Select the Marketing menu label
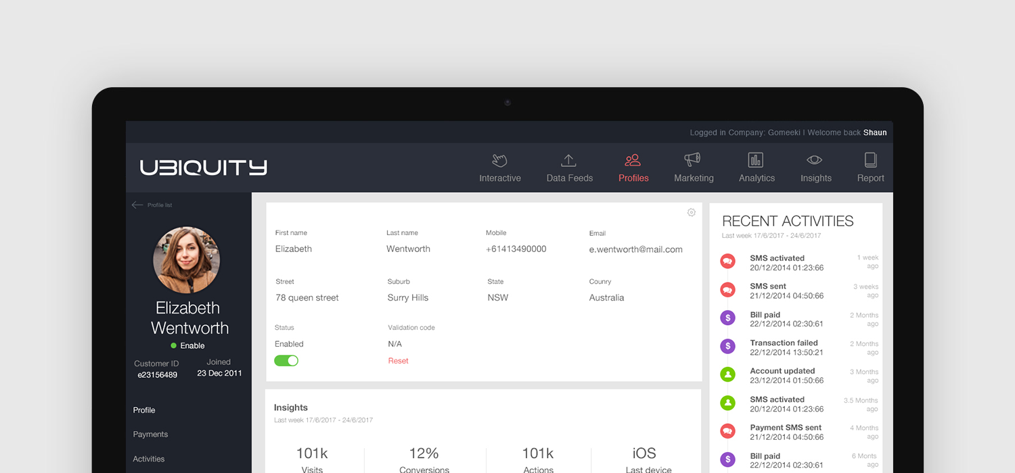 click(x=694, y=178)
